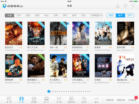Open the 综艺 variety shows section
Image resolution: width=139 pixels, height=104 pixels.
pos(46,100)
